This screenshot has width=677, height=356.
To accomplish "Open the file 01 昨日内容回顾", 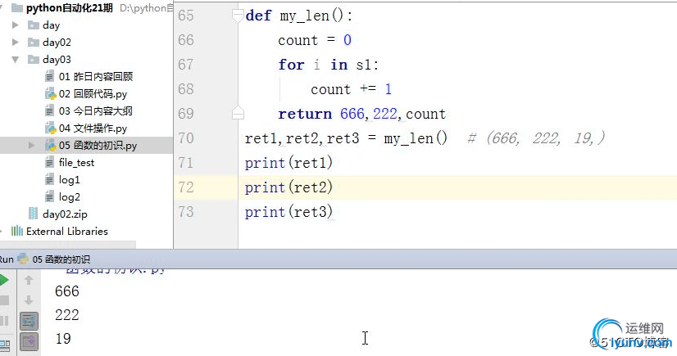I will point(96,77).
